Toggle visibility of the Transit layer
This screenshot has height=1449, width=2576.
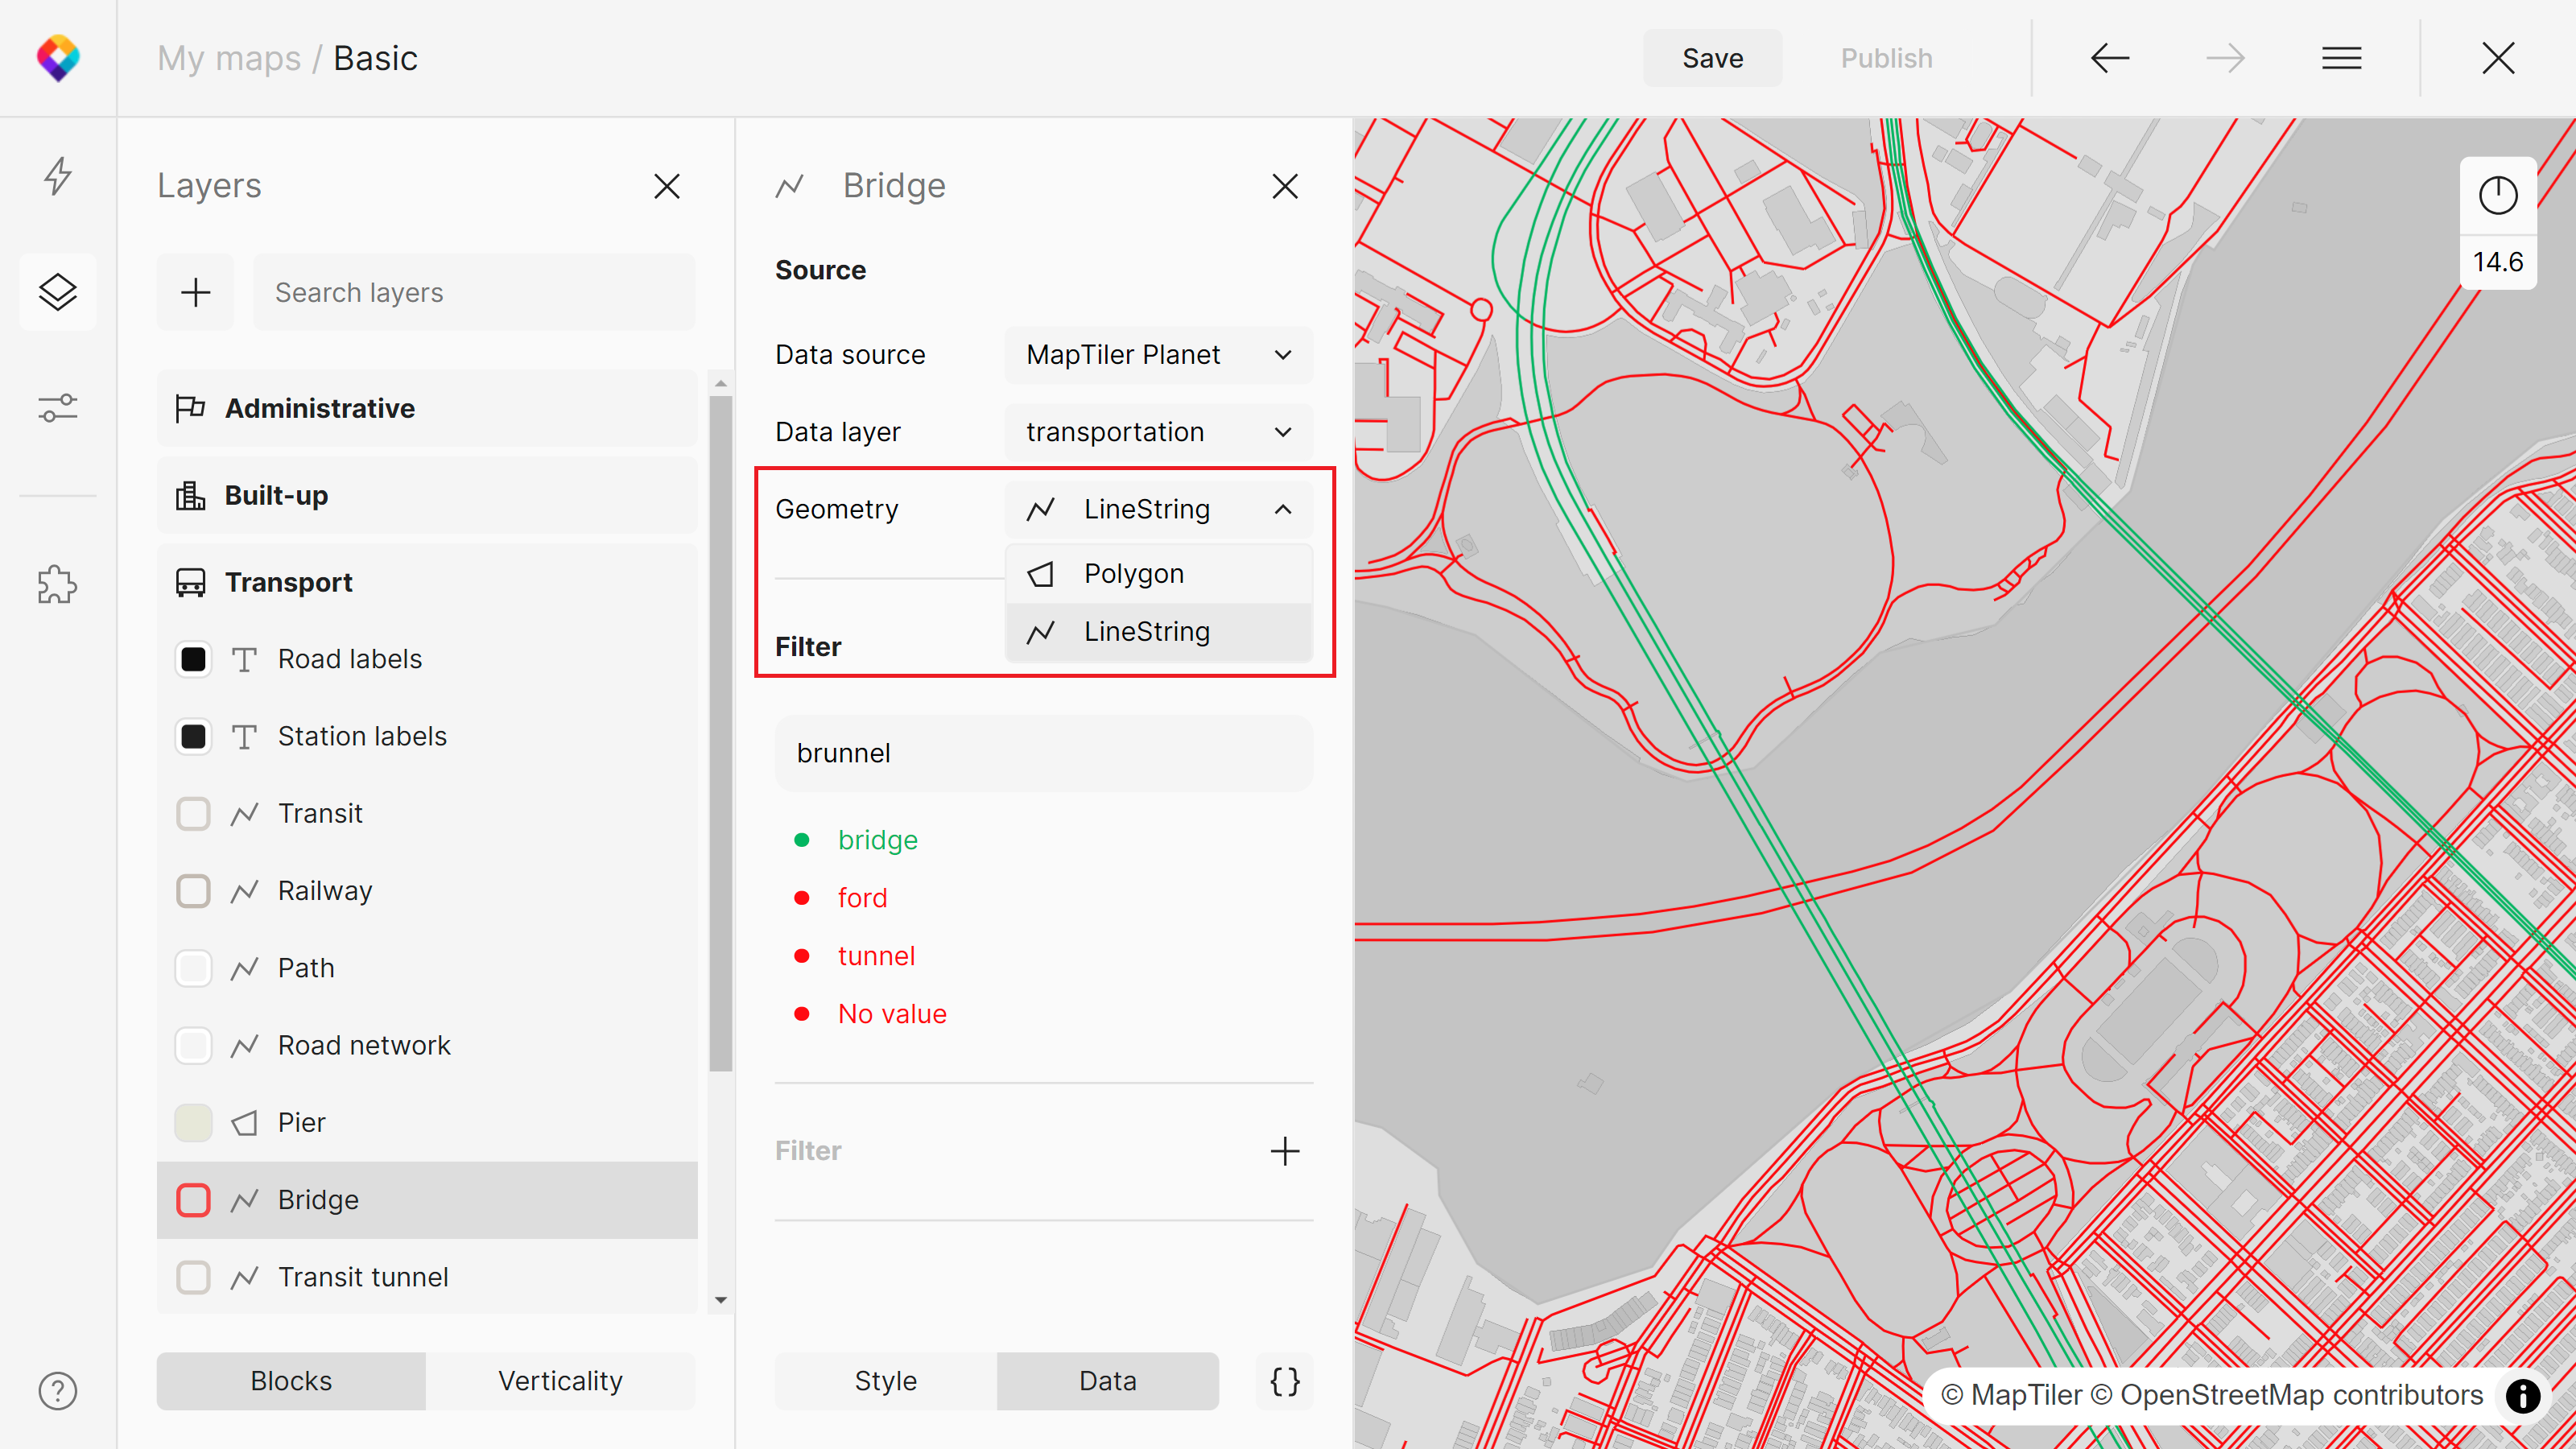(193, 812)
